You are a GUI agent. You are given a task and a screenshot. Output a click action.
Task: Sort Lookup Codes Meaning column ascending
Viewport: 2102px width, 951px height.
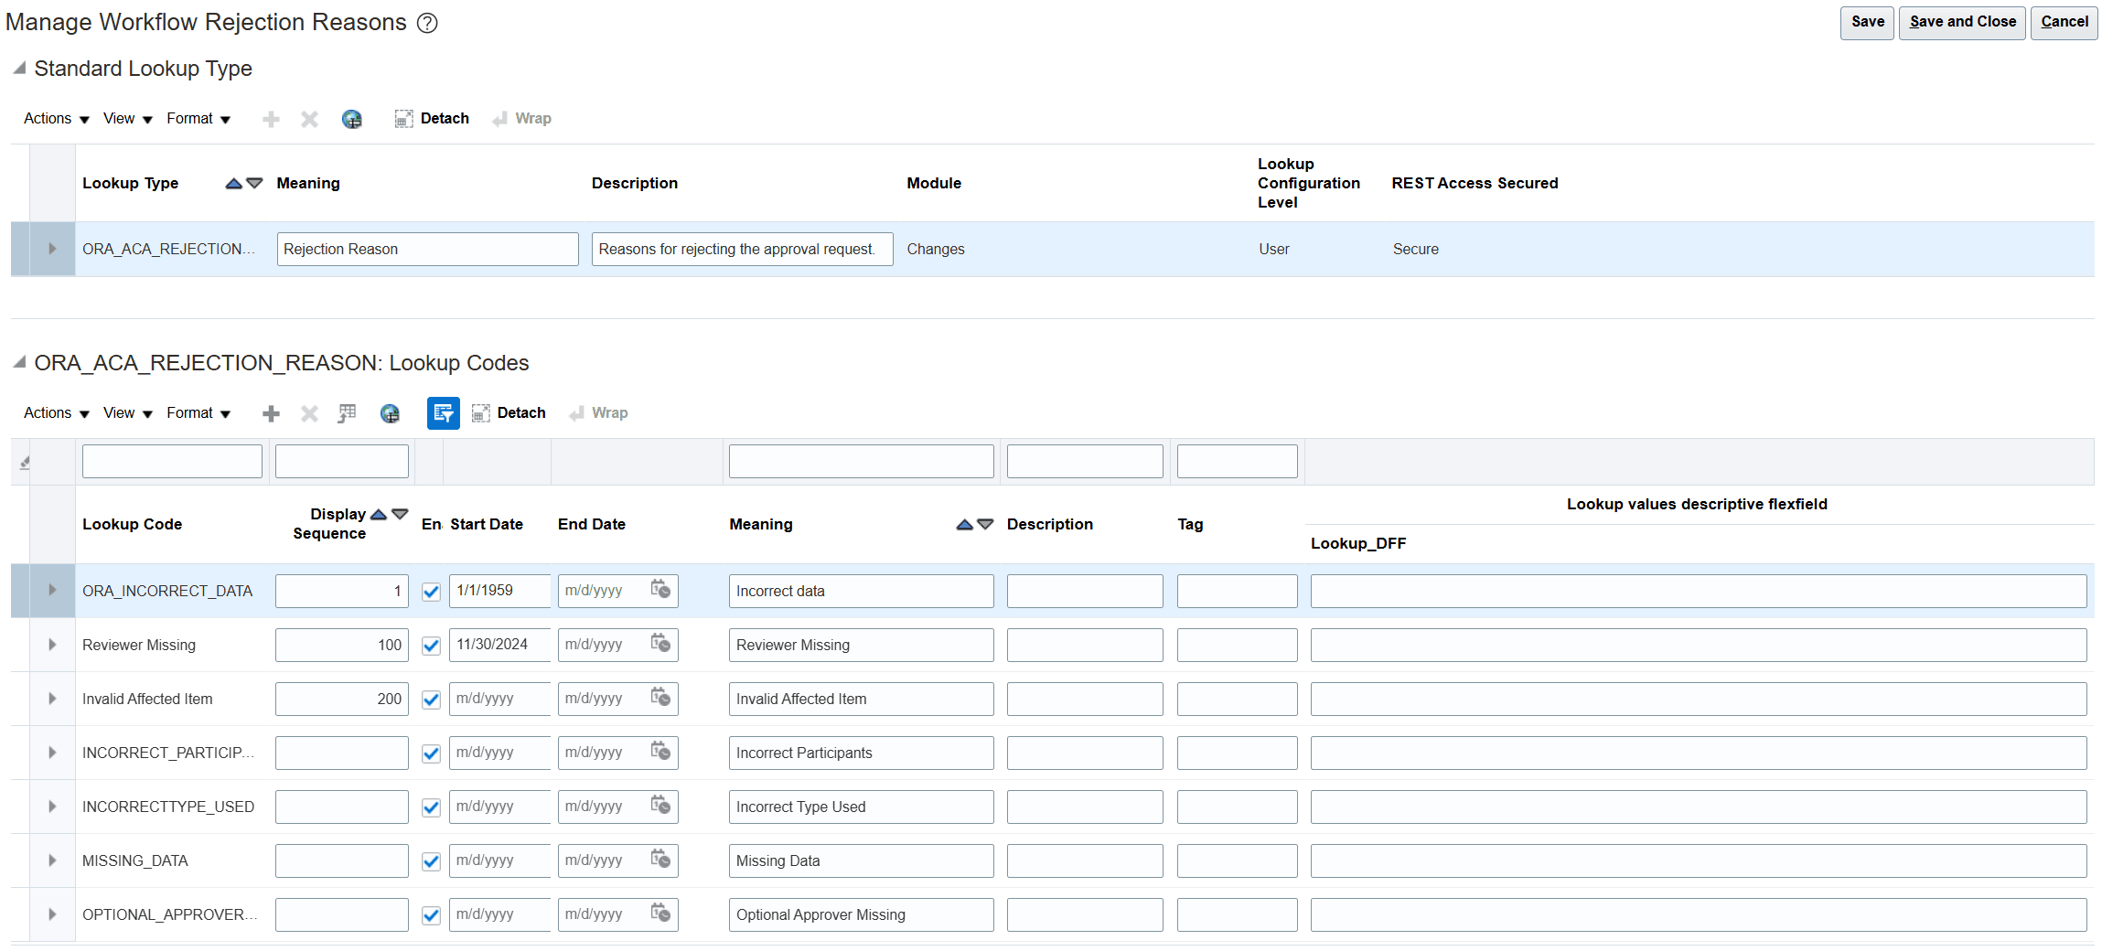pyautogui.click(x=964, y=525)
